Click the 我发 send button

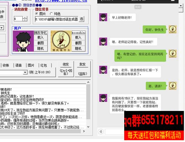tap(83, 69)
